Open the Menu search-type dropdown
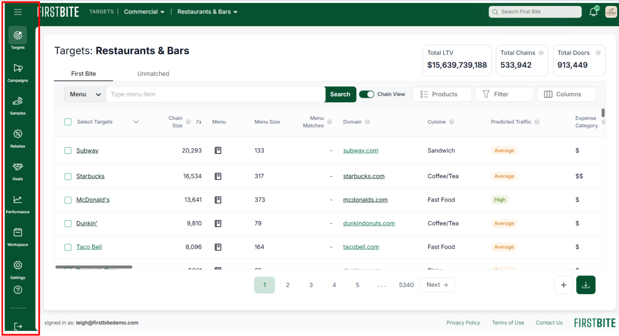The height and width of the screenshot is (336, 619). coord(85,94)
